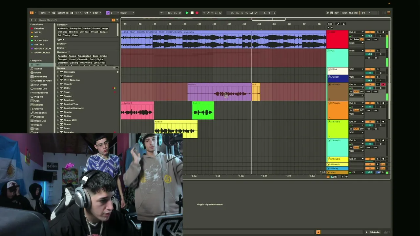
Task: Click the Preset content filter tag
Action: click(x=94, y=32)
